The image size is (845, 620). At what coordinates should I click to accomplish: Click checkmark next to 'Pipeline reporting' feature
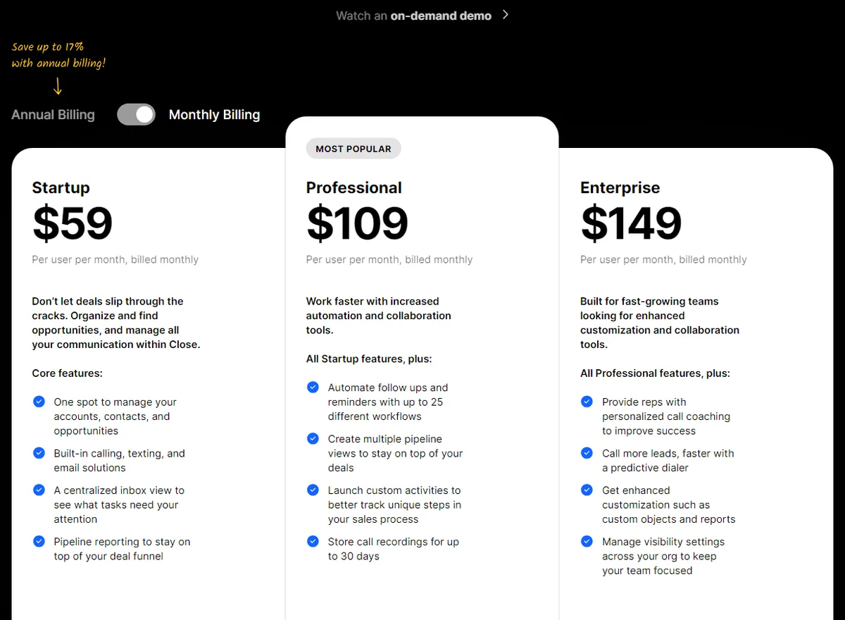[x=39, y=542]
